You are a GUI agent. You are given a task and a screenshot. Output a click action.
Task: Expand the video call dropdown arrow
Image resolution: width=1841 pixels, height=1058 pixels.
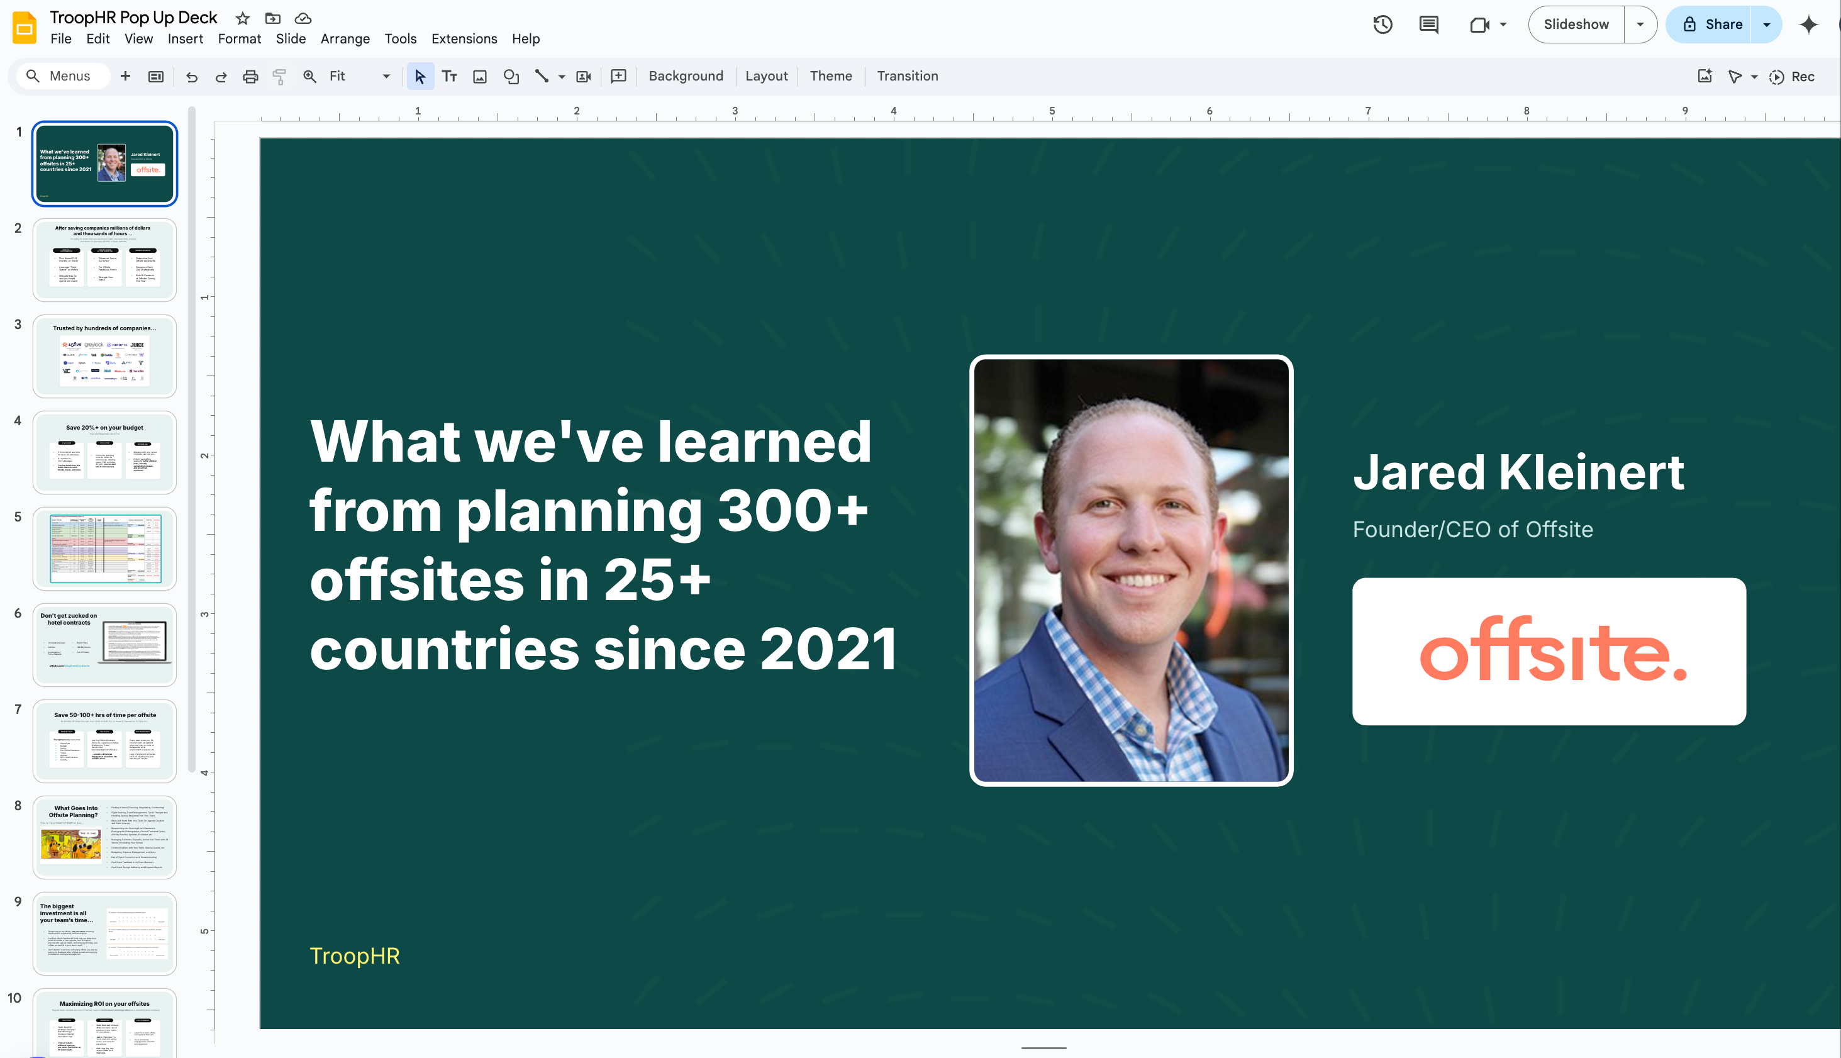[1503, 25]
